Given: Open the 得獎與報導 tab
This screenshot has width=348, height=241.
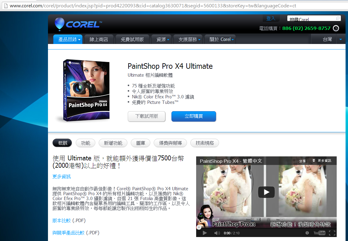Looking at the screenshot, I should click(170, 143).
